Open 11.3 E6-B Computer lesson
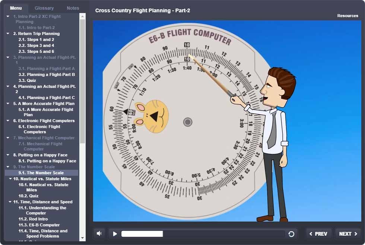This screenshot has width=365, height=245. click(x=39, y=225)
